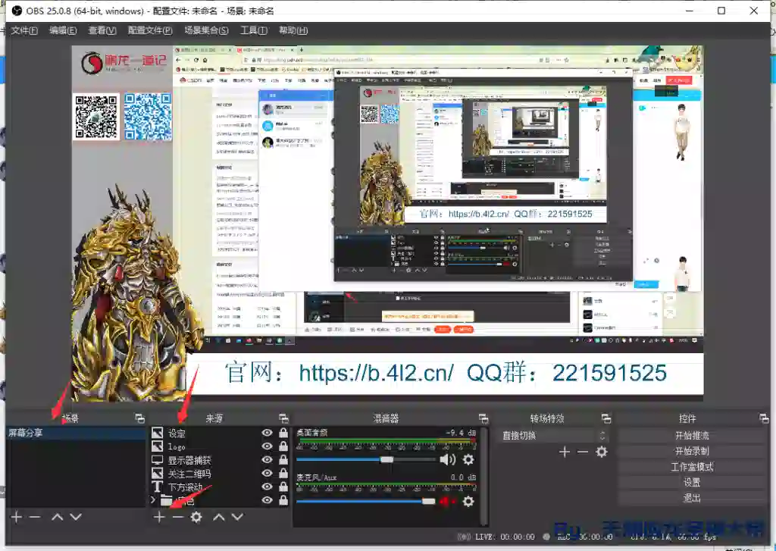Image resolution: width=776 pixels, height=551 pixels.
Task: Mute the 桌面音频 speaker icon
Action: [447, 459]
